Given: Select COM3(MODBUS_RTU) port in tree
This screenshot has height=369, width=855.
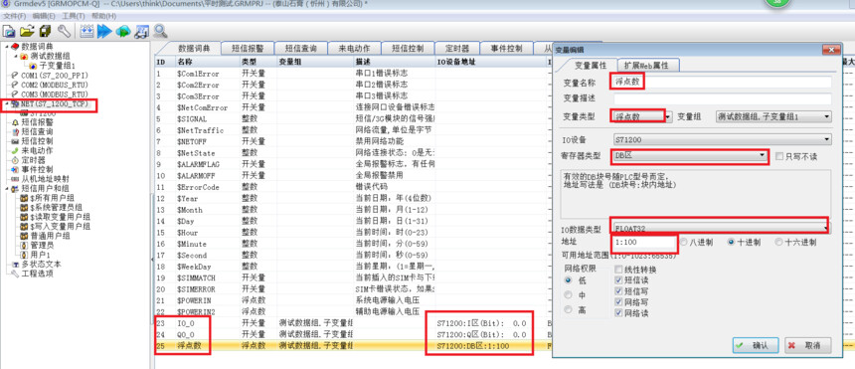Looking at the screenshot, I should 55,94.
